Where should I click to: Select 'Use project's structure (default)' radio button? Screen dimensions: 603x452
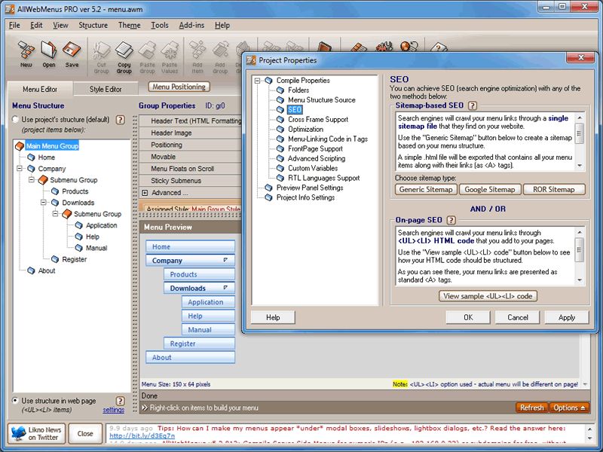[x=15, y=120]
